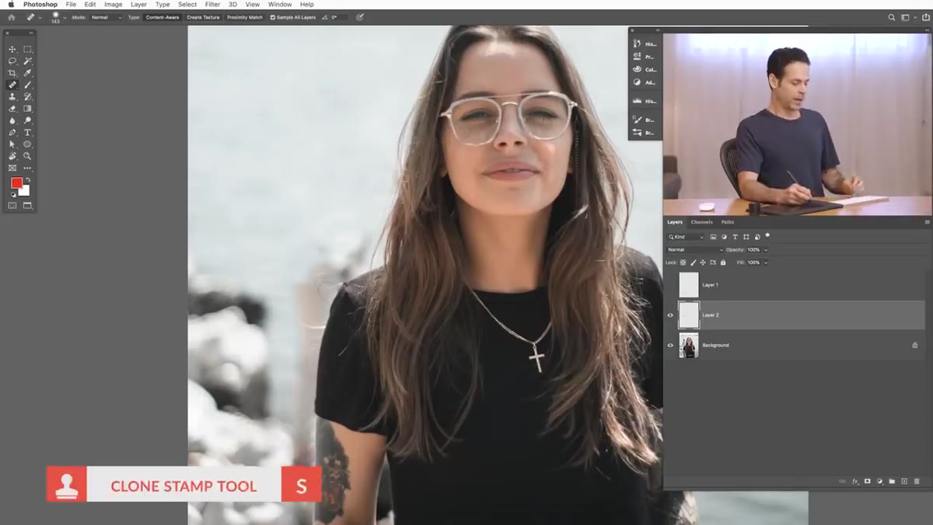This screenshot has width=933, height=525.
Task: Hide the Background layer eye icon
Action: tap(670, 346)
